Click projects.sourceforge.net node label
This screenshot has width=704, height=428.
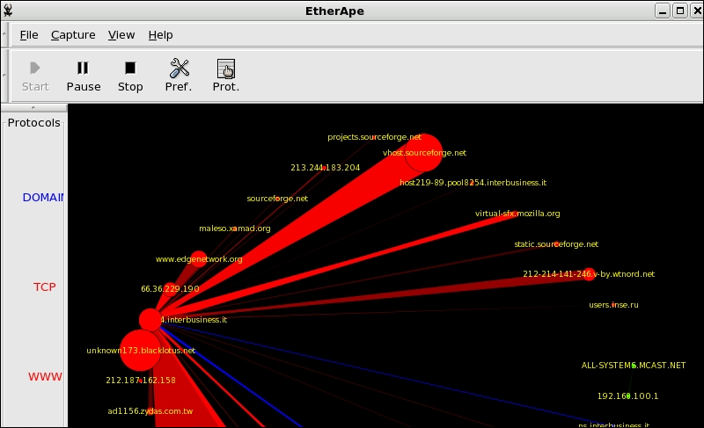(375, 137)
